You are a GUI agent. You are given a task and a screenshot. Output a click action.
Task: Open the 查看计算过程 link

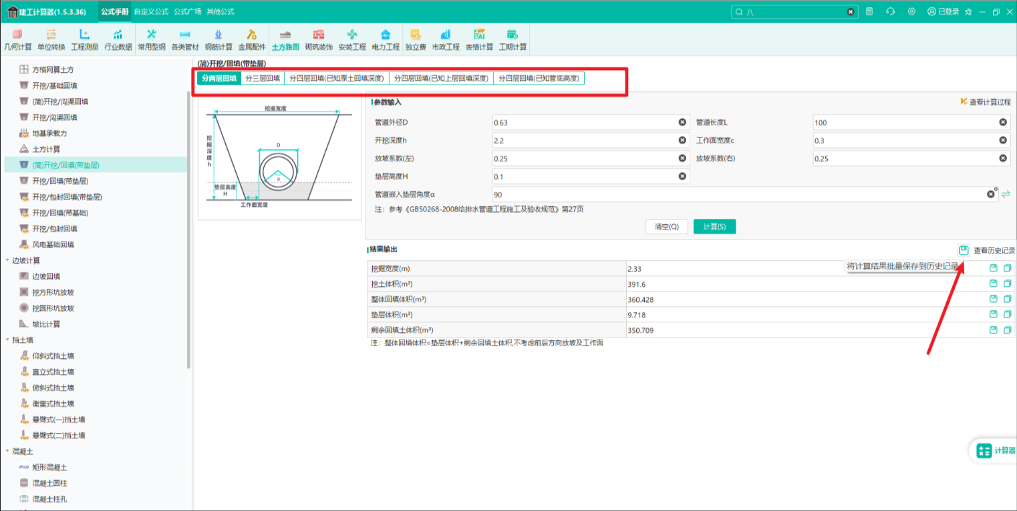click(x=986, y=102)
